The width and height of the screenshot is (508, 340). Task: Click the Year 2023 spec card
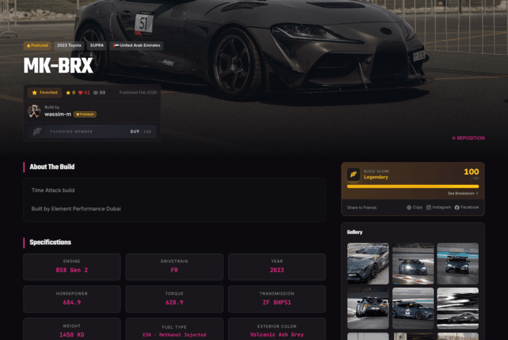pos(276,267)
